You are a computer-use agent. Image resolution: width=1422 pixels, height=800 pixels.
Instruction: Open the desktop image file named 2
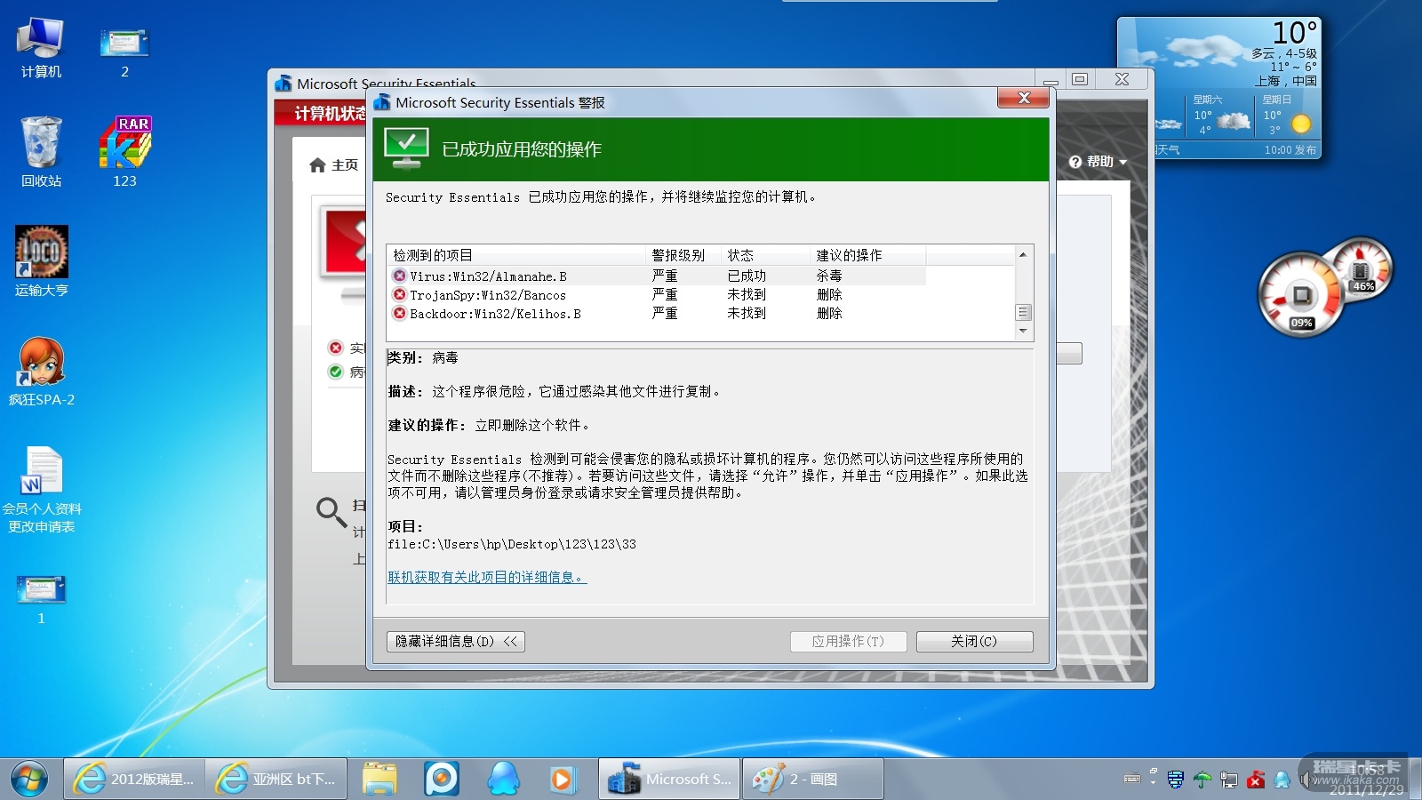point(124,52)
